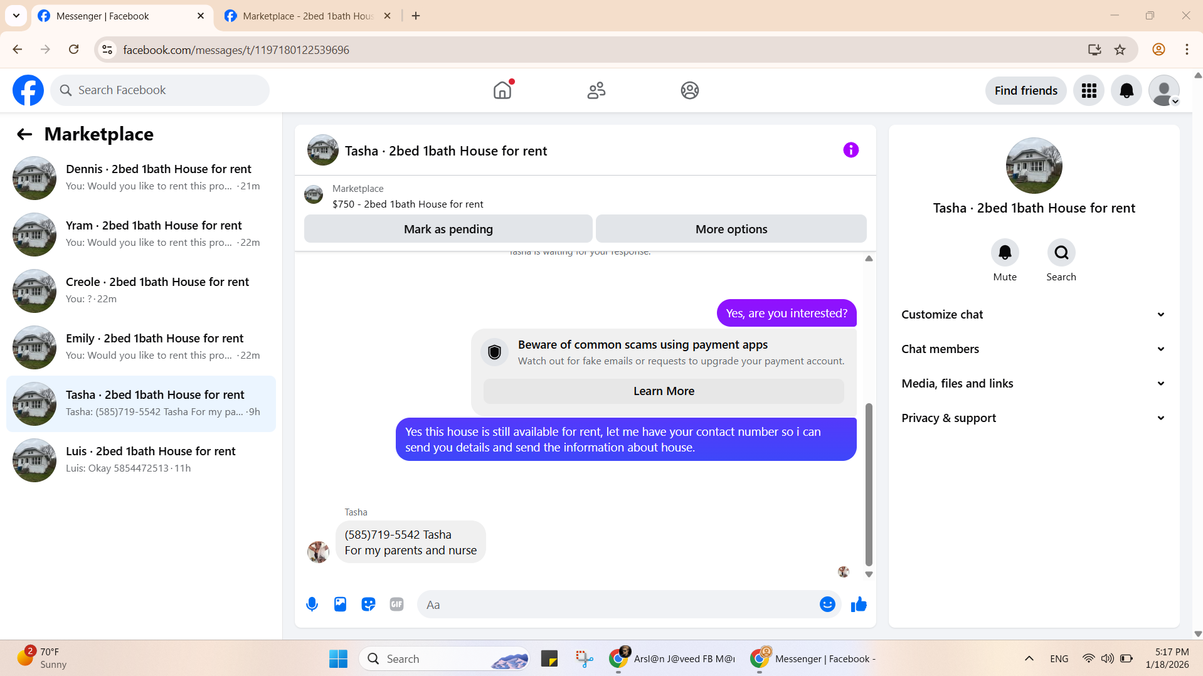This screenshot has height=676, width=1203.
Task: Open the Snipping Tool taskbar icon
Action: [x=584, y=659]
